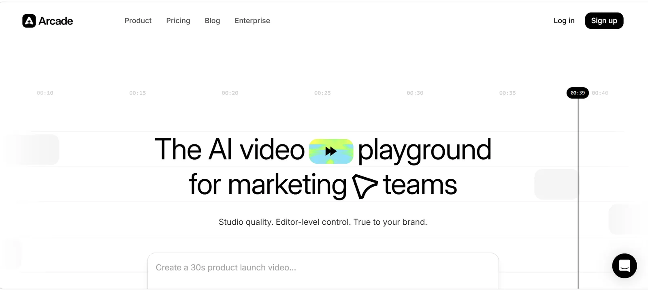Open the Enterprise page
Viewport: 648px width, 290px height.
[x=252, y=21]
